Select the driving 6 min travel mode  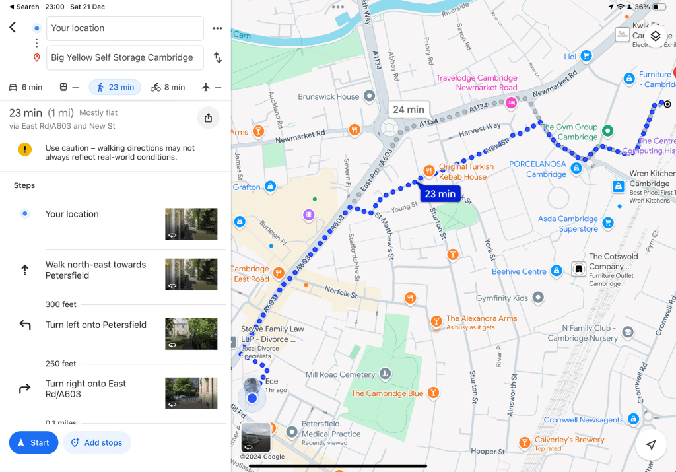pyautogui.click(x=26, y=88)
